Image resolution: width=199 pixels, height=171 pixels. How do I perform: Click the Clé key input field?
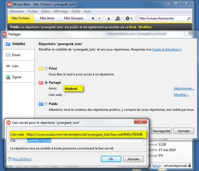click(84, 141)
